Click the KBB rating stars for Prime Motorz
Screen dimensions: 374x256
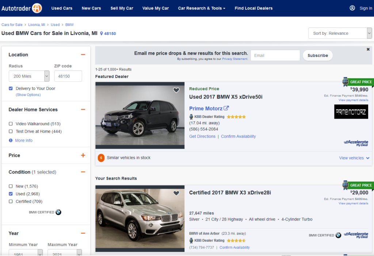coord(236,117)
